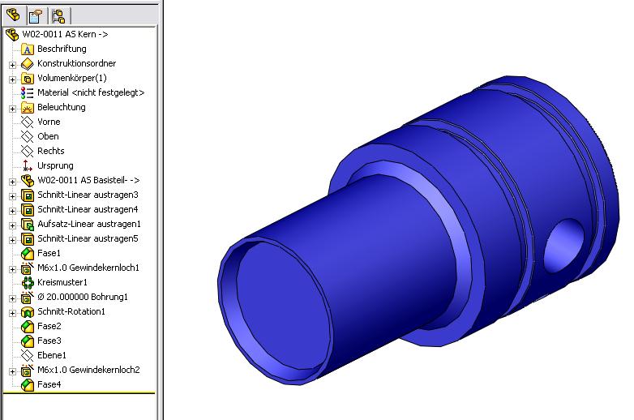
Task: Select 'W02-0011 AS Kern ->' root label
Action: [65, 34]
